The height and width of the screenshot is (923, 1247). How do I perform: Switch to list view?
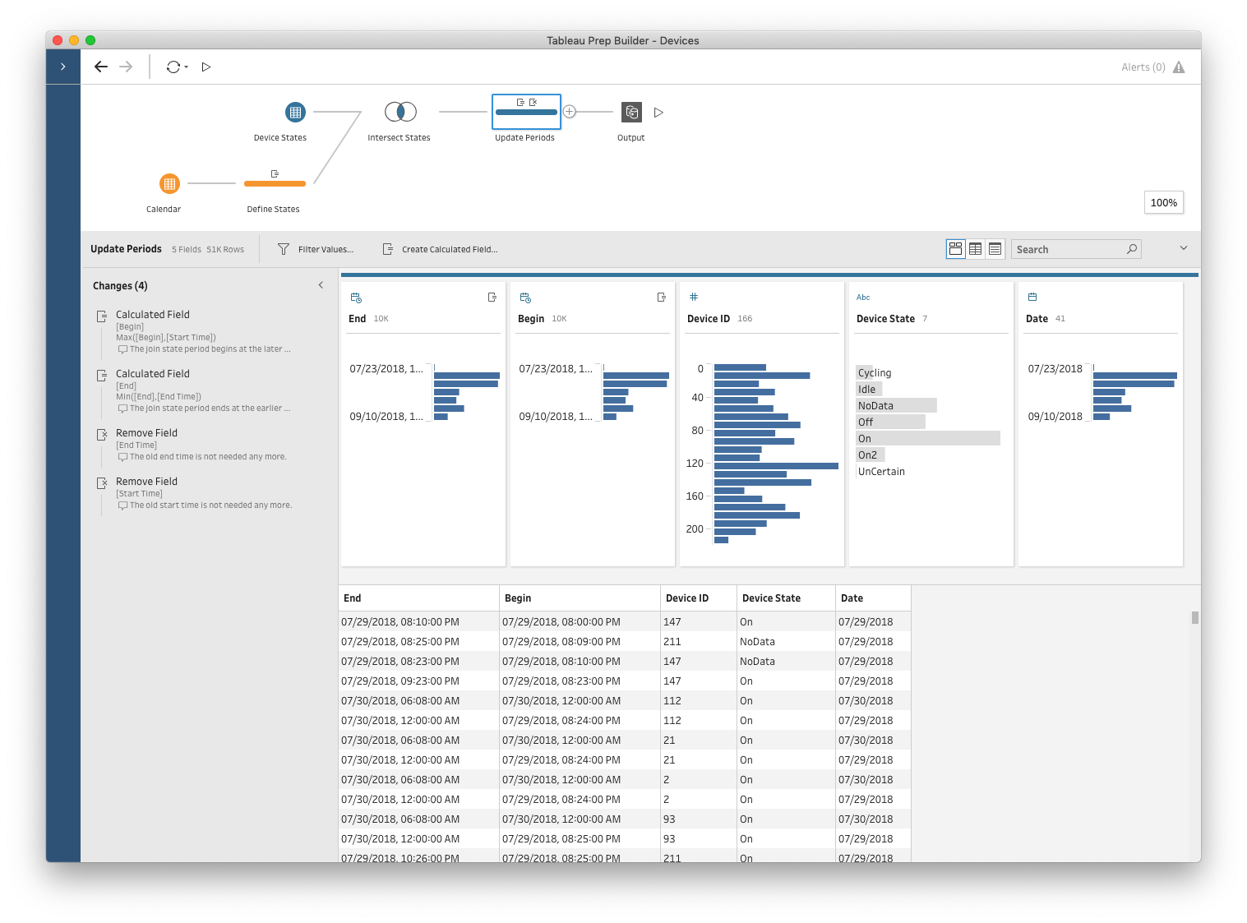[995, 249]
